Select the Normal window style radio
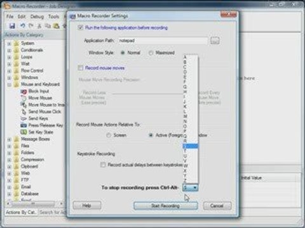305x228 pixels. pos(123,53)
